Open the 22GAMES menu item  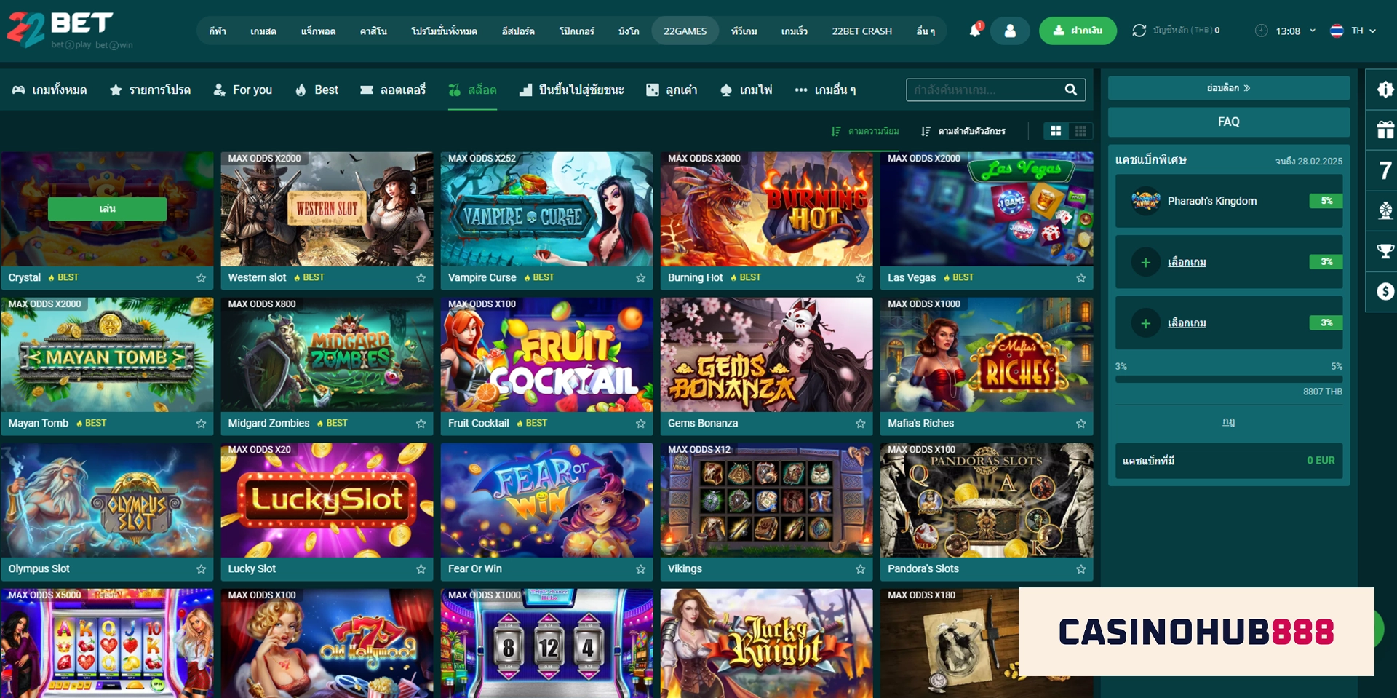685,31
